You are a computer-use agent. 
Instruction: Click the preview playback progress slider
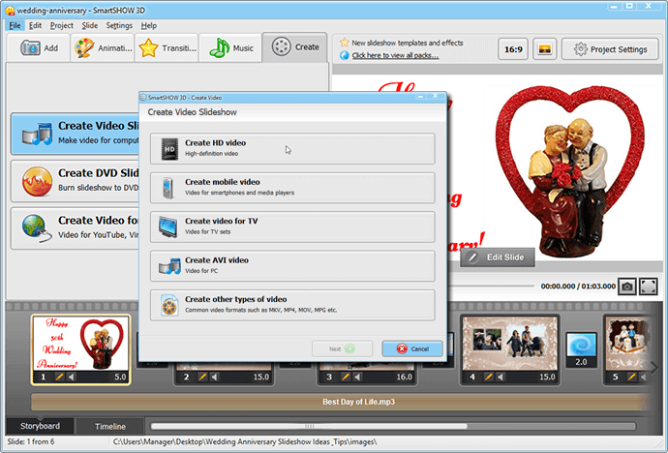[490, 287]
